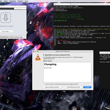Screen dimensions: 110x110
Task: Open the bettercap.org link in terminal
Action: 61,21
